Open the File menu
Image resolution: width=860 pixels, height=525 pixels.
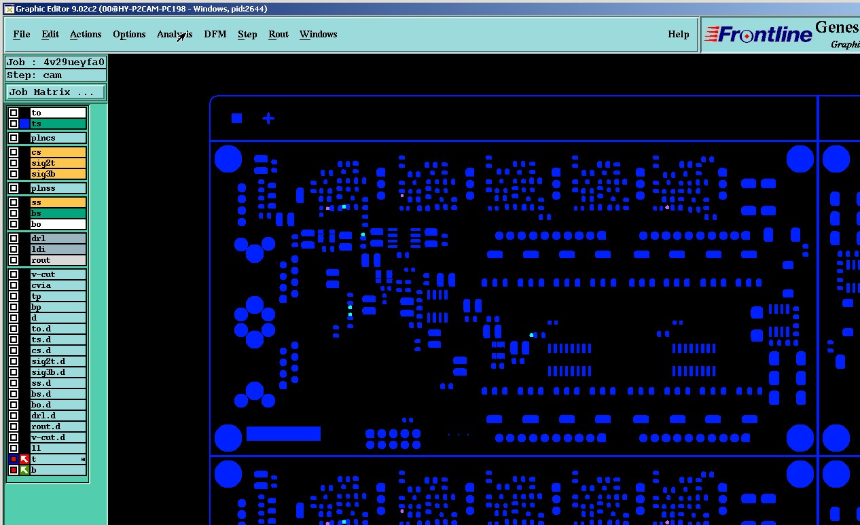coord(22,34)
